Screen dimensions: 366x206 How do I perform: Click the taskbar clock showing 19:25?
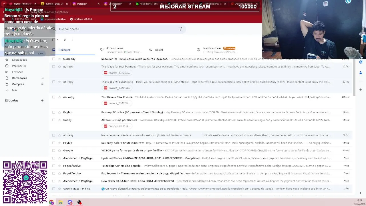359,200
